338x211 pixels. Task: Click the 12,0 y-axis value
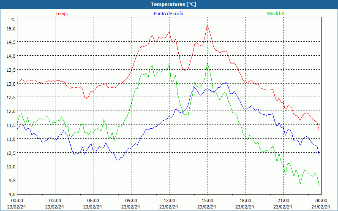(x=11, y=111)
